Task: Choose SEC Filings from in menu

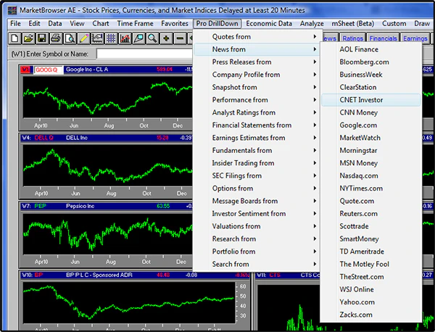Action: point(257,175)
